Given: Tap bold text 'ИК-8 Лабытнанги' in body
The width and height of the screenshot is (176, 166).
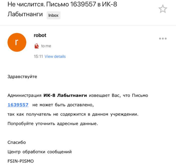Looking at the screenshot, I should [x=65, y=95].
